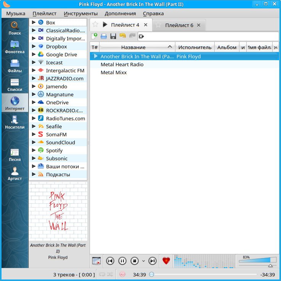Click the clear filter icon in search field
This screenshot has height=281, width=281.
click(141, 37)
